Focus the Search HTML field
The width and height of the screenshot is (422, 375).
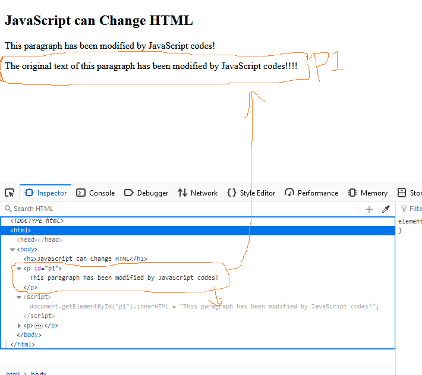coord(180,209)
